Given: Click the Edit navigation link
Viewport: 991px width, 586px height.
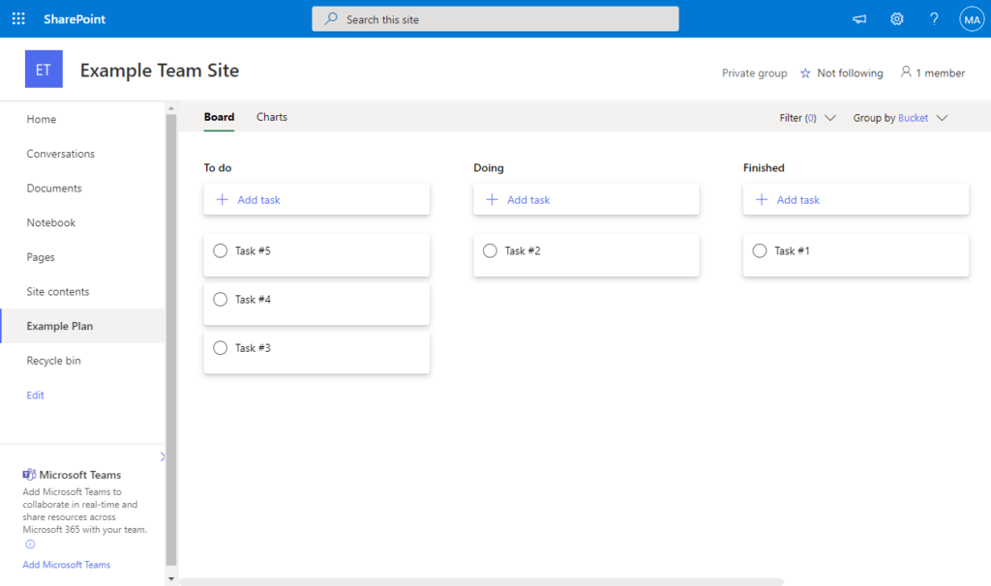Looking at the screenshot, I should click(x=36, y=396).
